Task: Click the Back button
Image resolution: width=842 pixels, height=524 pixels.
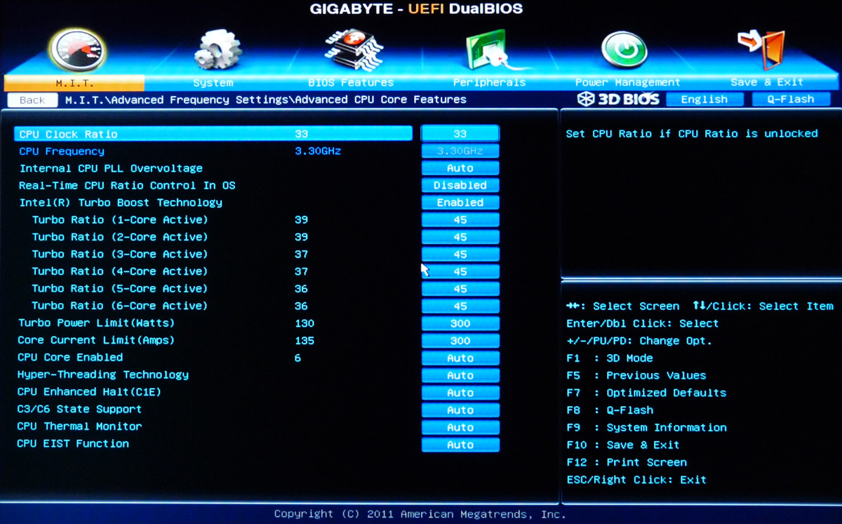Action: [x=32, y=100]
